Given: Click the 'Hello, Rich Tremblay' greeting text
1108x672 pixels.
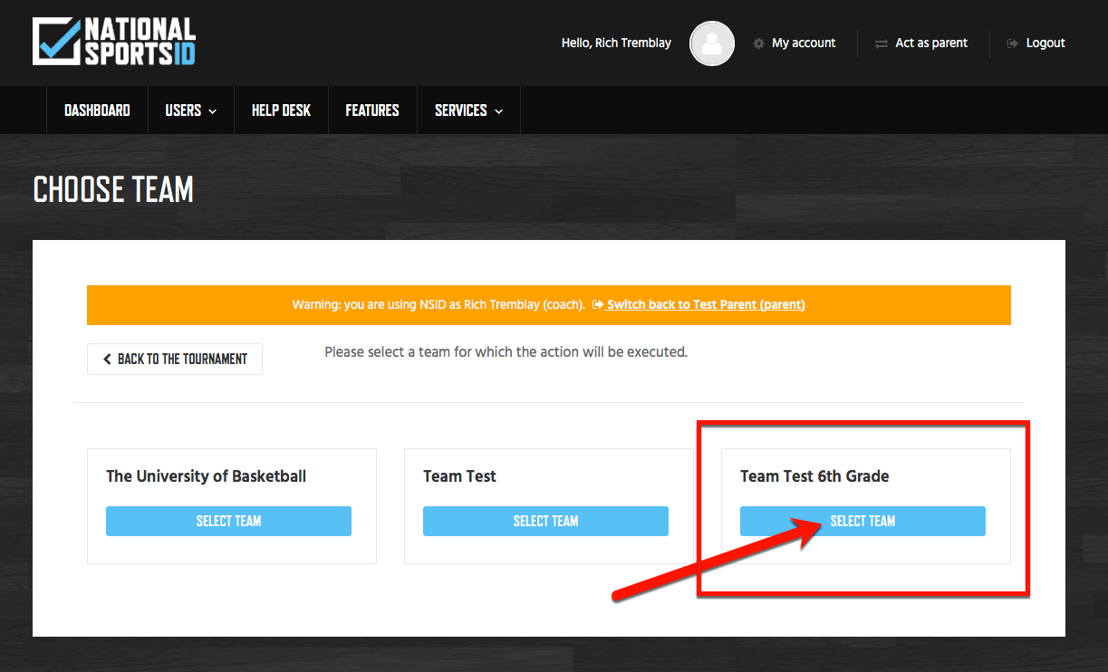Looking at the screenshot, I should coord(616,43).
